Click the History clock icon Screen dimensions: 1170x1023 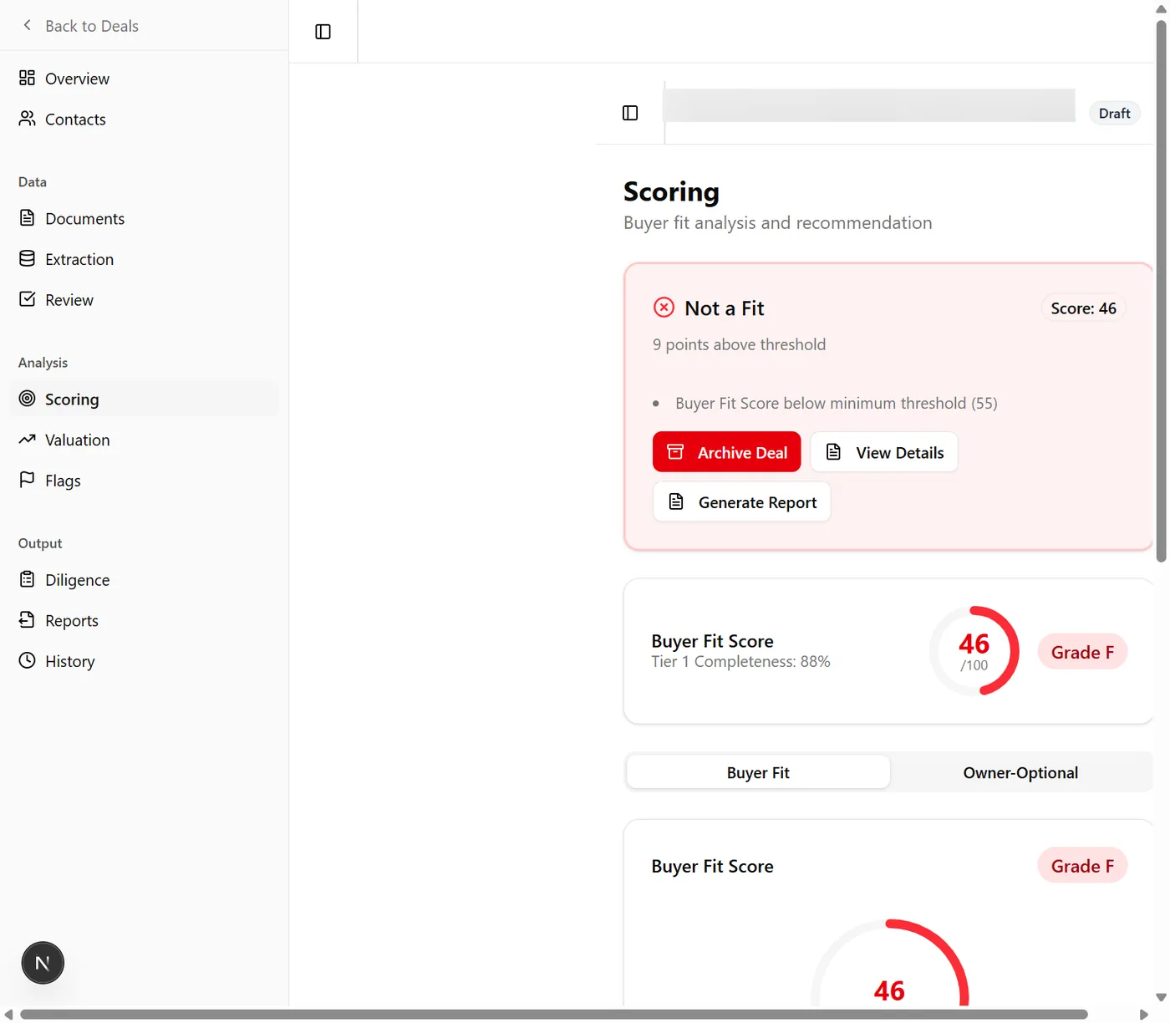click(x=27, y=660)
